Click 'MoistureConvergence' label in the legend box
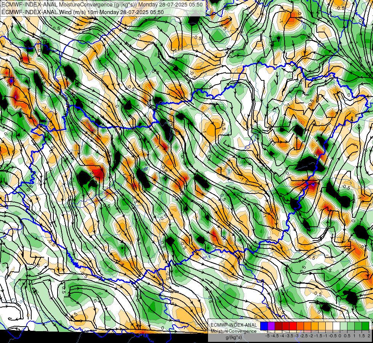The image size is (373, 343). point(234,331)
